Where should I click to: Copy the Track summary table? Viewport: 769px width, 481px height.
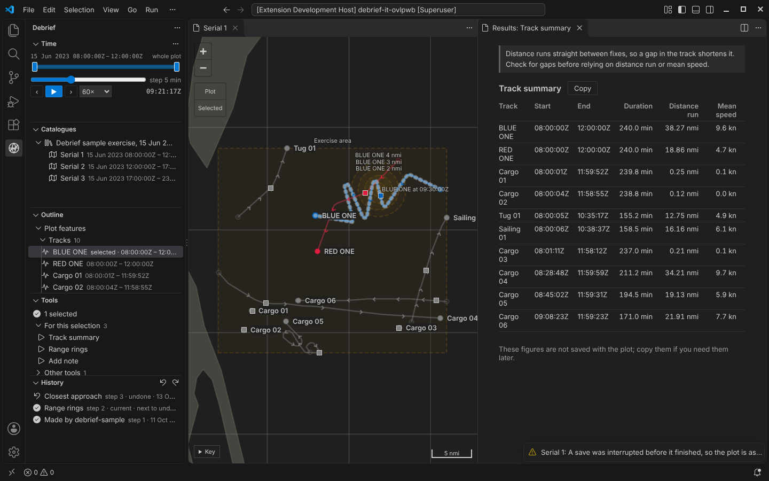582,89
